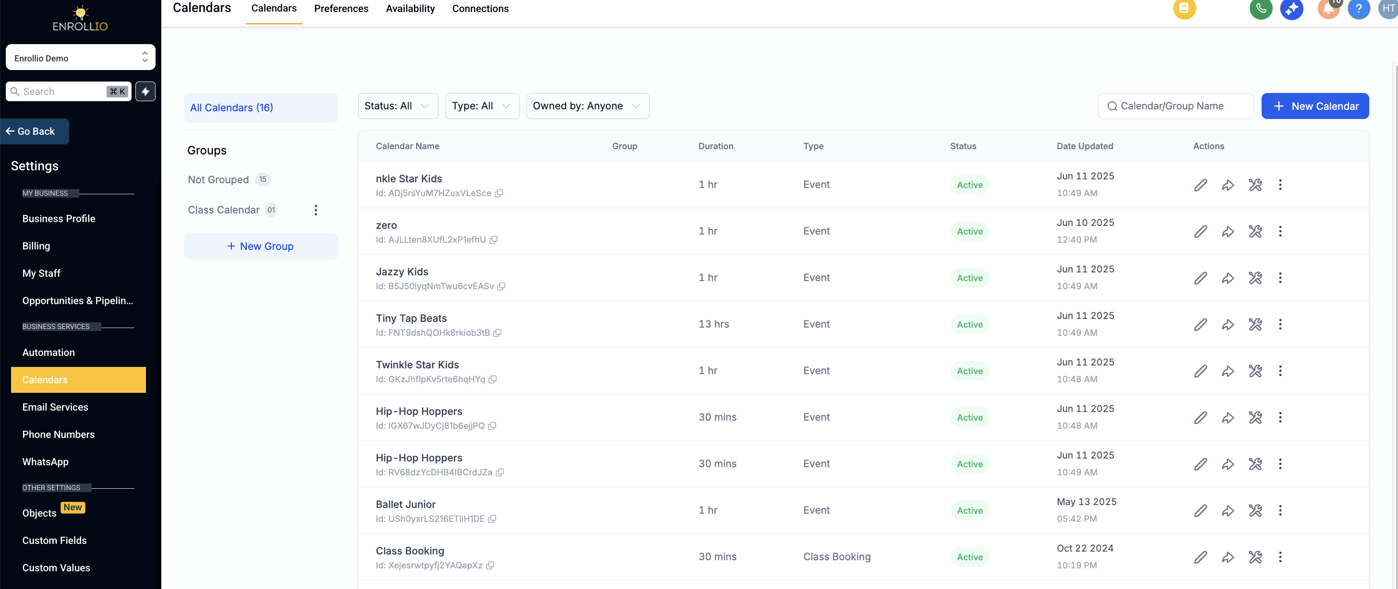This screenshot has width=1398, height=589.
Task: Switch to the Availability tab
Action: (x=410, y=9)
